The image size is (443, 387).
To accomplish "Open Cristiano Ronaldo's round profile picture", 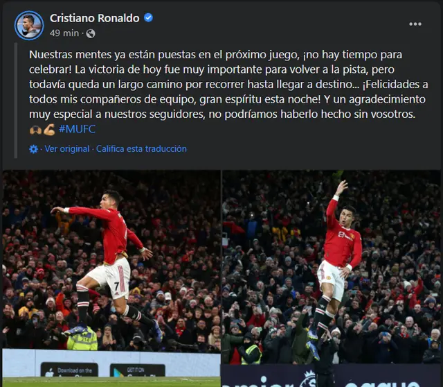I will click(x=29, y=26).
